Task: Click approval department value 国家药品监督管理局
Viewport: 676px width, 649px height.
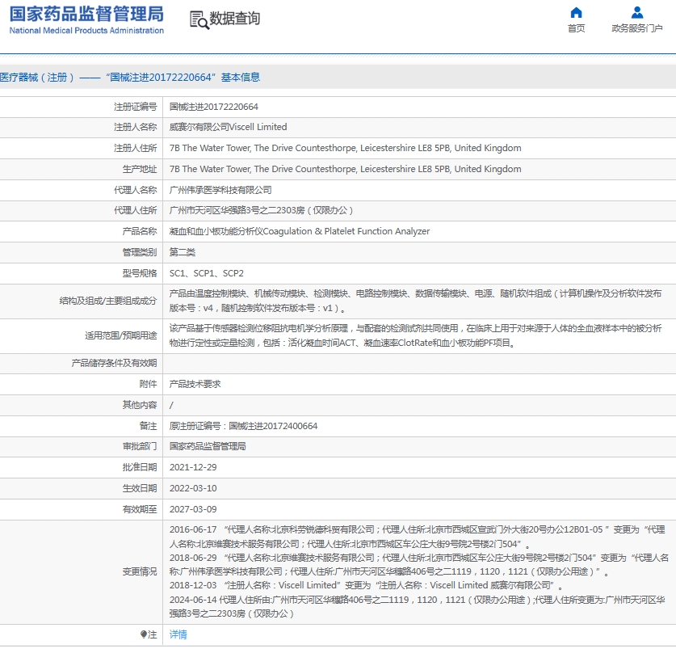Action: pyautogui.click(x=208, y=446)
